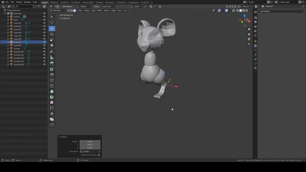Select the Knife tool
306x172 pixels.
coord(52,86)
